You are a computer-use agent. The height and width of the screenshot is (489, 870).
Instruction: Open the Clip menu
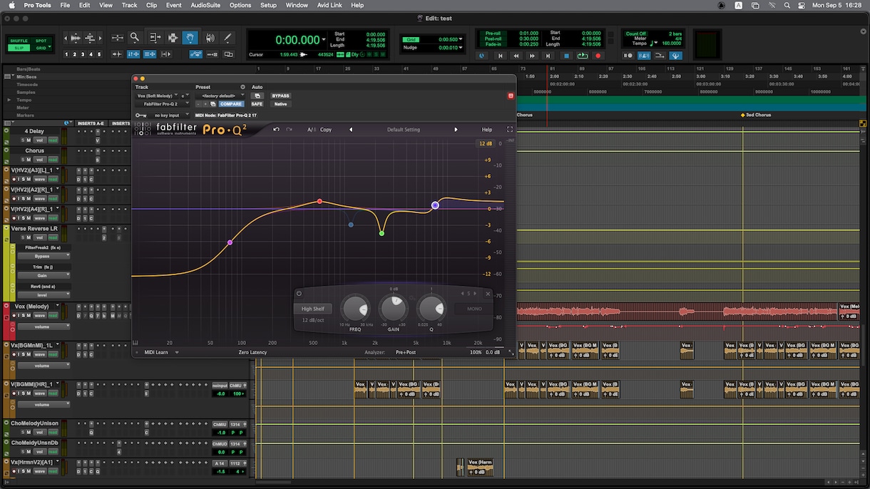pos(151,5)
